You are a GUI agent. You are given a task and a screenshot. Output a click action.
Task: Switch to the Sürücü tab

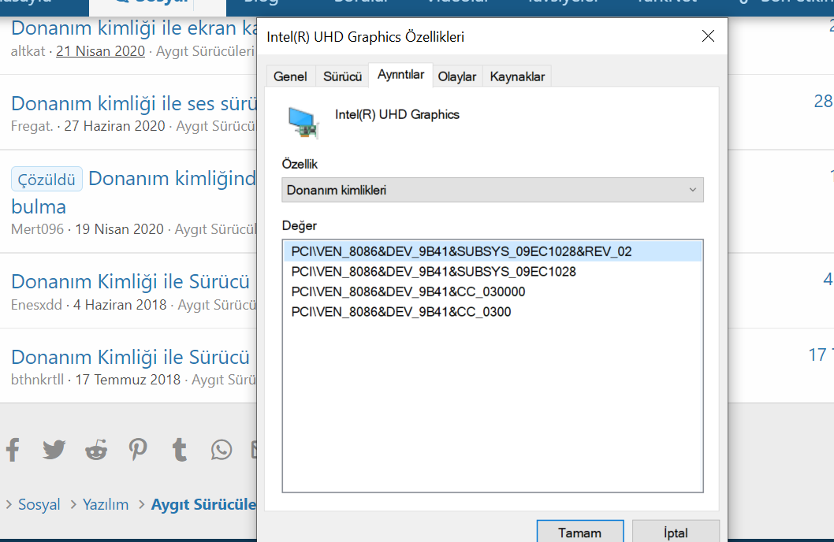point(343,76)
